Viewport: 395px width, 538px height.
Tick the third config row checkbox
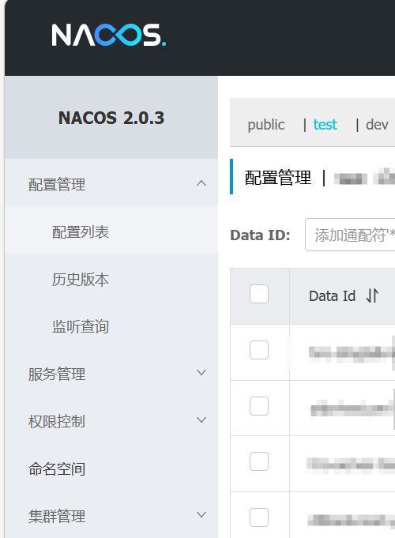click(x=259, y=461)
